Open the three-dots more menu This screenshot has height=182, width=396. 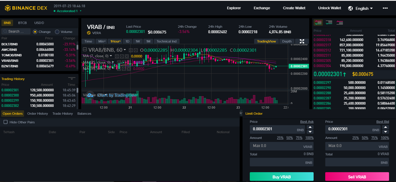pyautogui.click(x=385, y=8)
